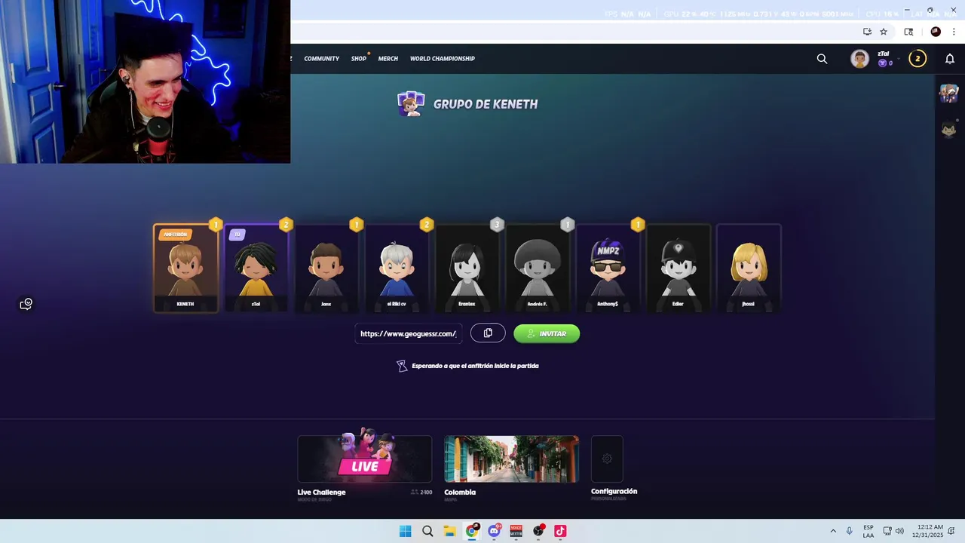Open the Chrome media search icon
The height and width of the screenshot is (543, 965).
point(908,32)
